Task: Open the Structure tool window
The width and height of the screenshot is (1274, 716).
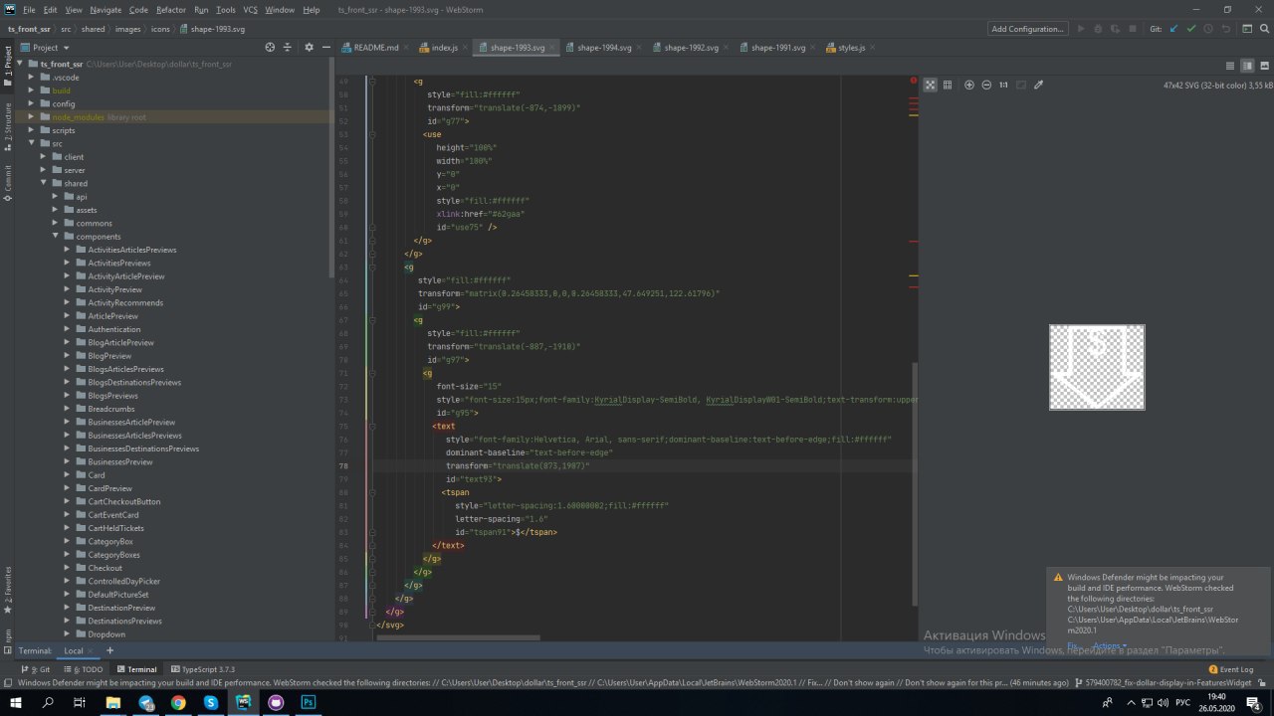Action: click(x=8, y=127)
